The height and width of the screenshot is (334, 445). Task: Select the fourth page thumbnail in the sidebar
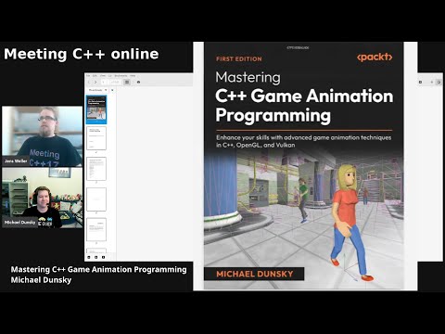(96, 199)
